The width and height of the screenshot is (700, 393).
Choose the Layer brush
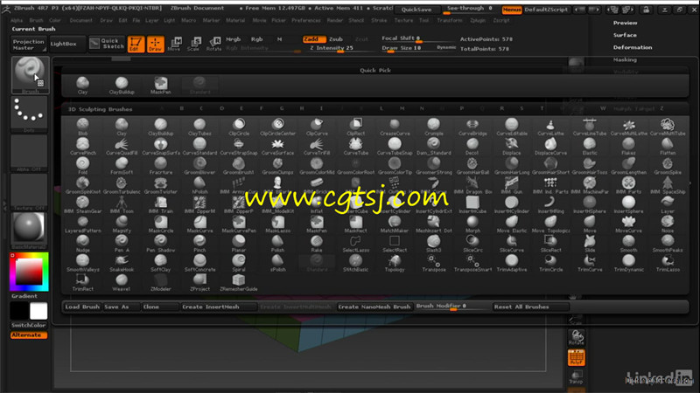668,205
